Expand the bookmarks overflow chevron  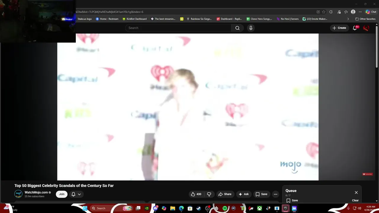click(348, 19)
